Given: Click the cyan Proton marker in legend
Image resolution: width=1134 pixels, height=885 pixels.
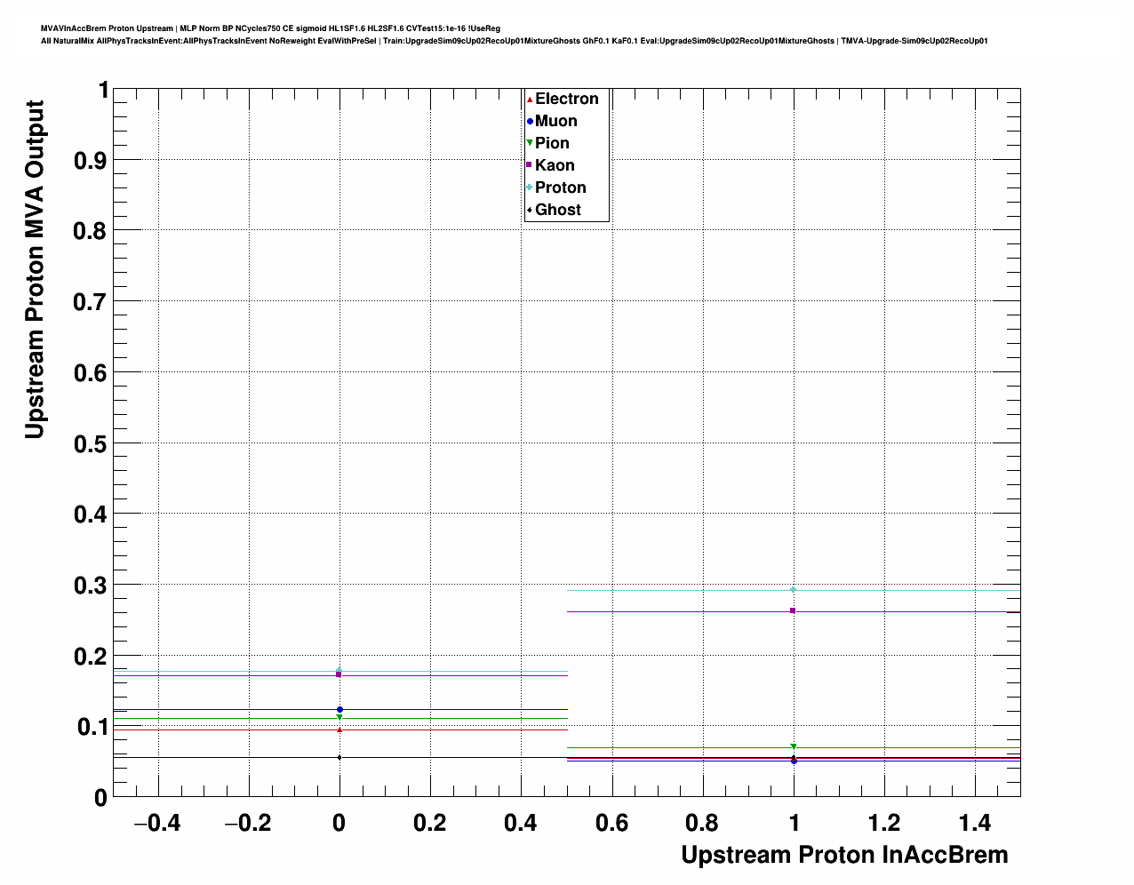Looking at the screenshot, I should [530, 187].
